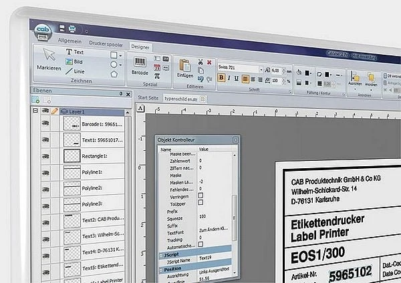Open the gradient fill color swatch
The width and height of the screenshot is (401, 283).
click(x=308, y=83)
